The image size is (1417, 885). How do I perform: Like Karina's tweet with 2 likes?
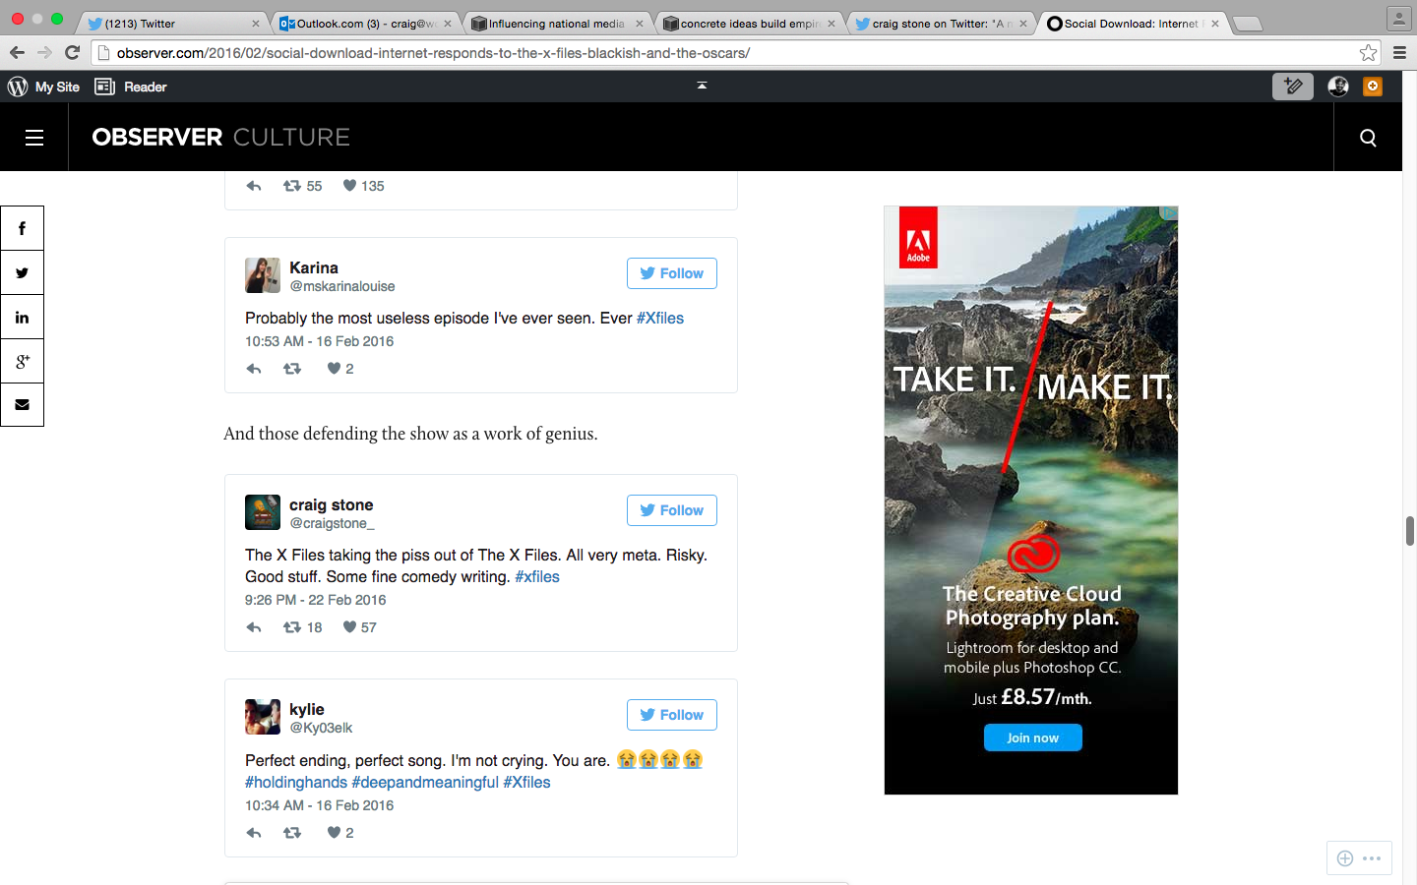click(x=340, y=369)
